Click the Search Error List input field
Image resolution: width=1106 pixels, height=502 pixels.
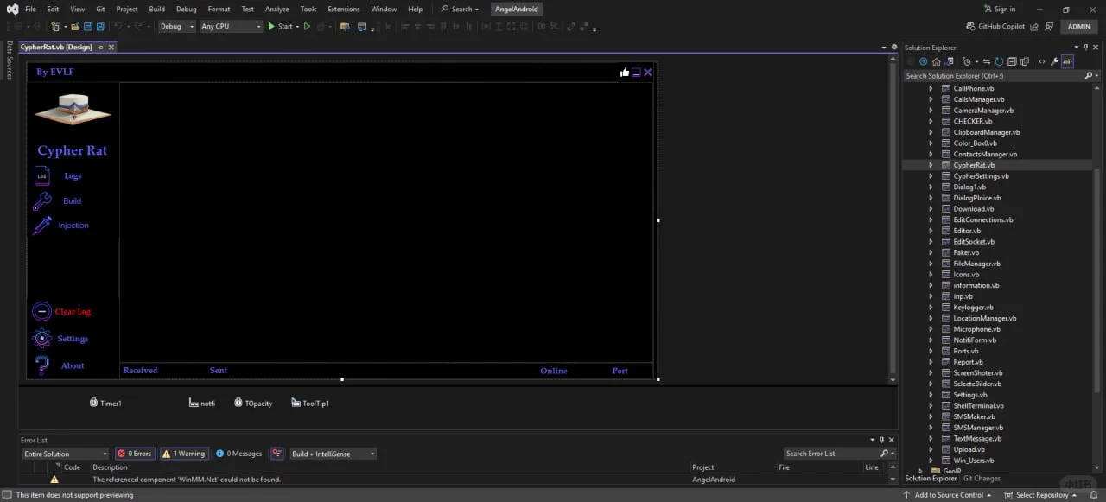(x=831, y=454)
